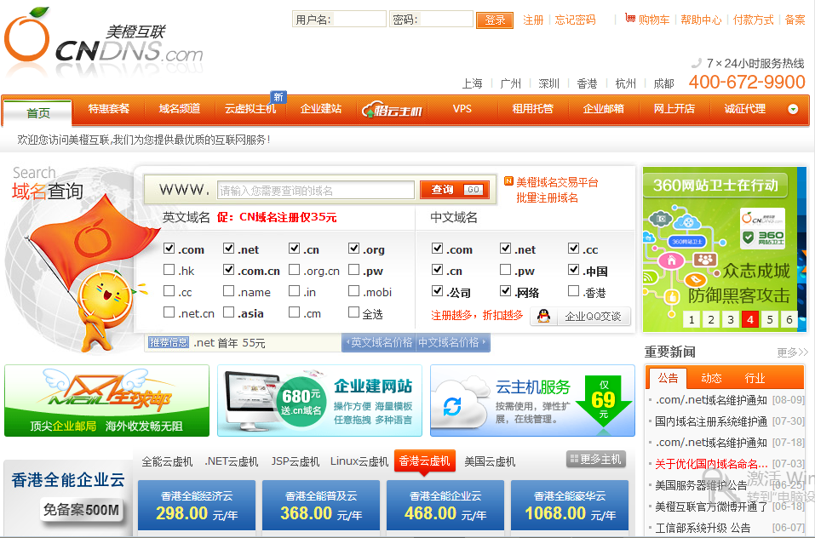
Task: Toggle the .公司 checkbox
Action: pyautogui.click(x=438, y=291)
